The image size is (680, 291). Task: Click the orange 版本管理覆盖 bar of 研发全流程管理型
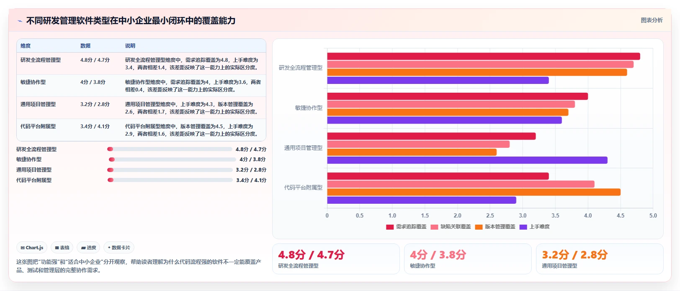[477, 72]
